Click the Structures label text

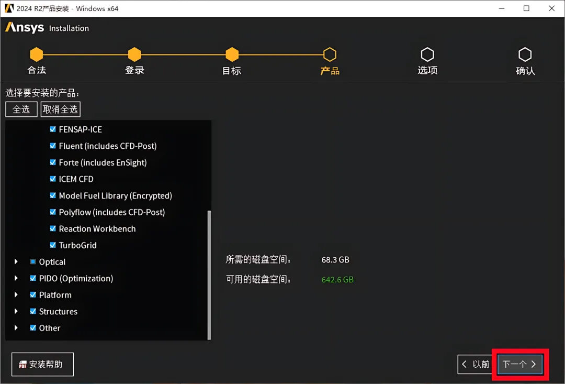click(58, 312)
